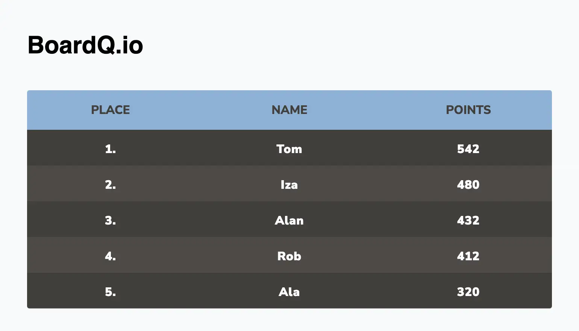Screen dimensions: 579x331
Task: Click place number 4. in fourth row
Action: coord(111,256)
